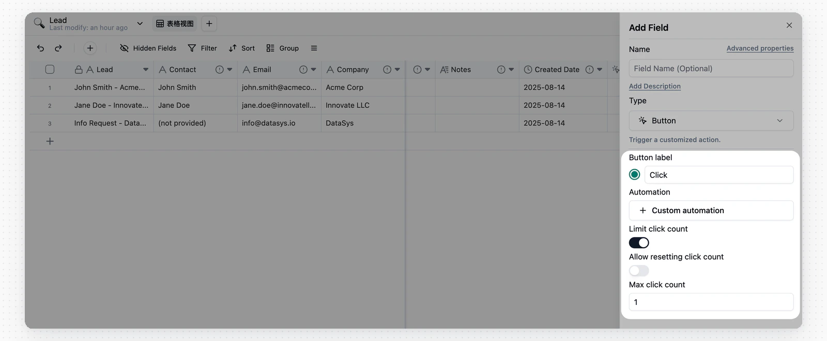827x341 pixels.
Task: Select Company cell Acme Corp
Action: tap(363, 87)
